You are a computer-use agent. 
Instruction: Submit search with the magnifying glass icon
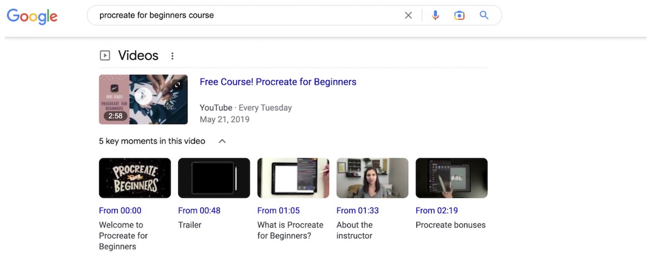484,15
